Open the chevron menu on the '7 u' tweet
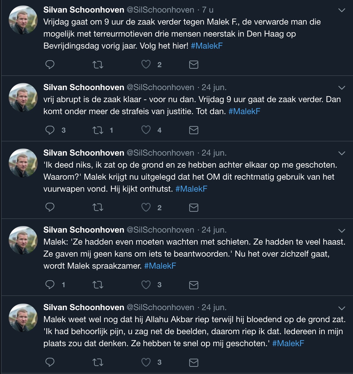Screen dimensions: 353x374 (x=342, y=10)
